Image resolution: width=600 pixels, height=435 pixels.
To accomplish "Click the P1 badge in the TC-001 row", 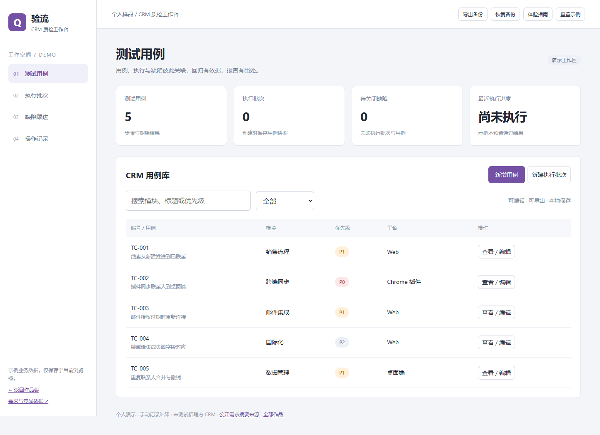I will pos(342,252).
